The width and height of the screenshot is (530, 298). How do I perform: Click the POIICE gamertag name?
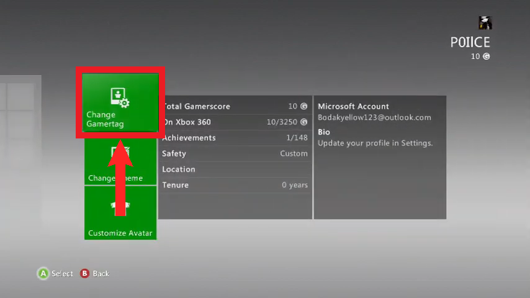pos(470,42)
